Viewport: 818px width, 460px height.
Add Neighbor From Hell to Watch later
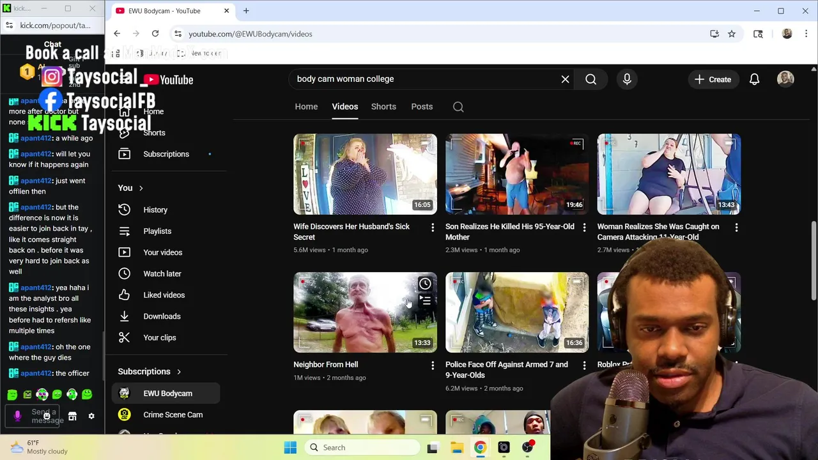click(x=425, y=284)
